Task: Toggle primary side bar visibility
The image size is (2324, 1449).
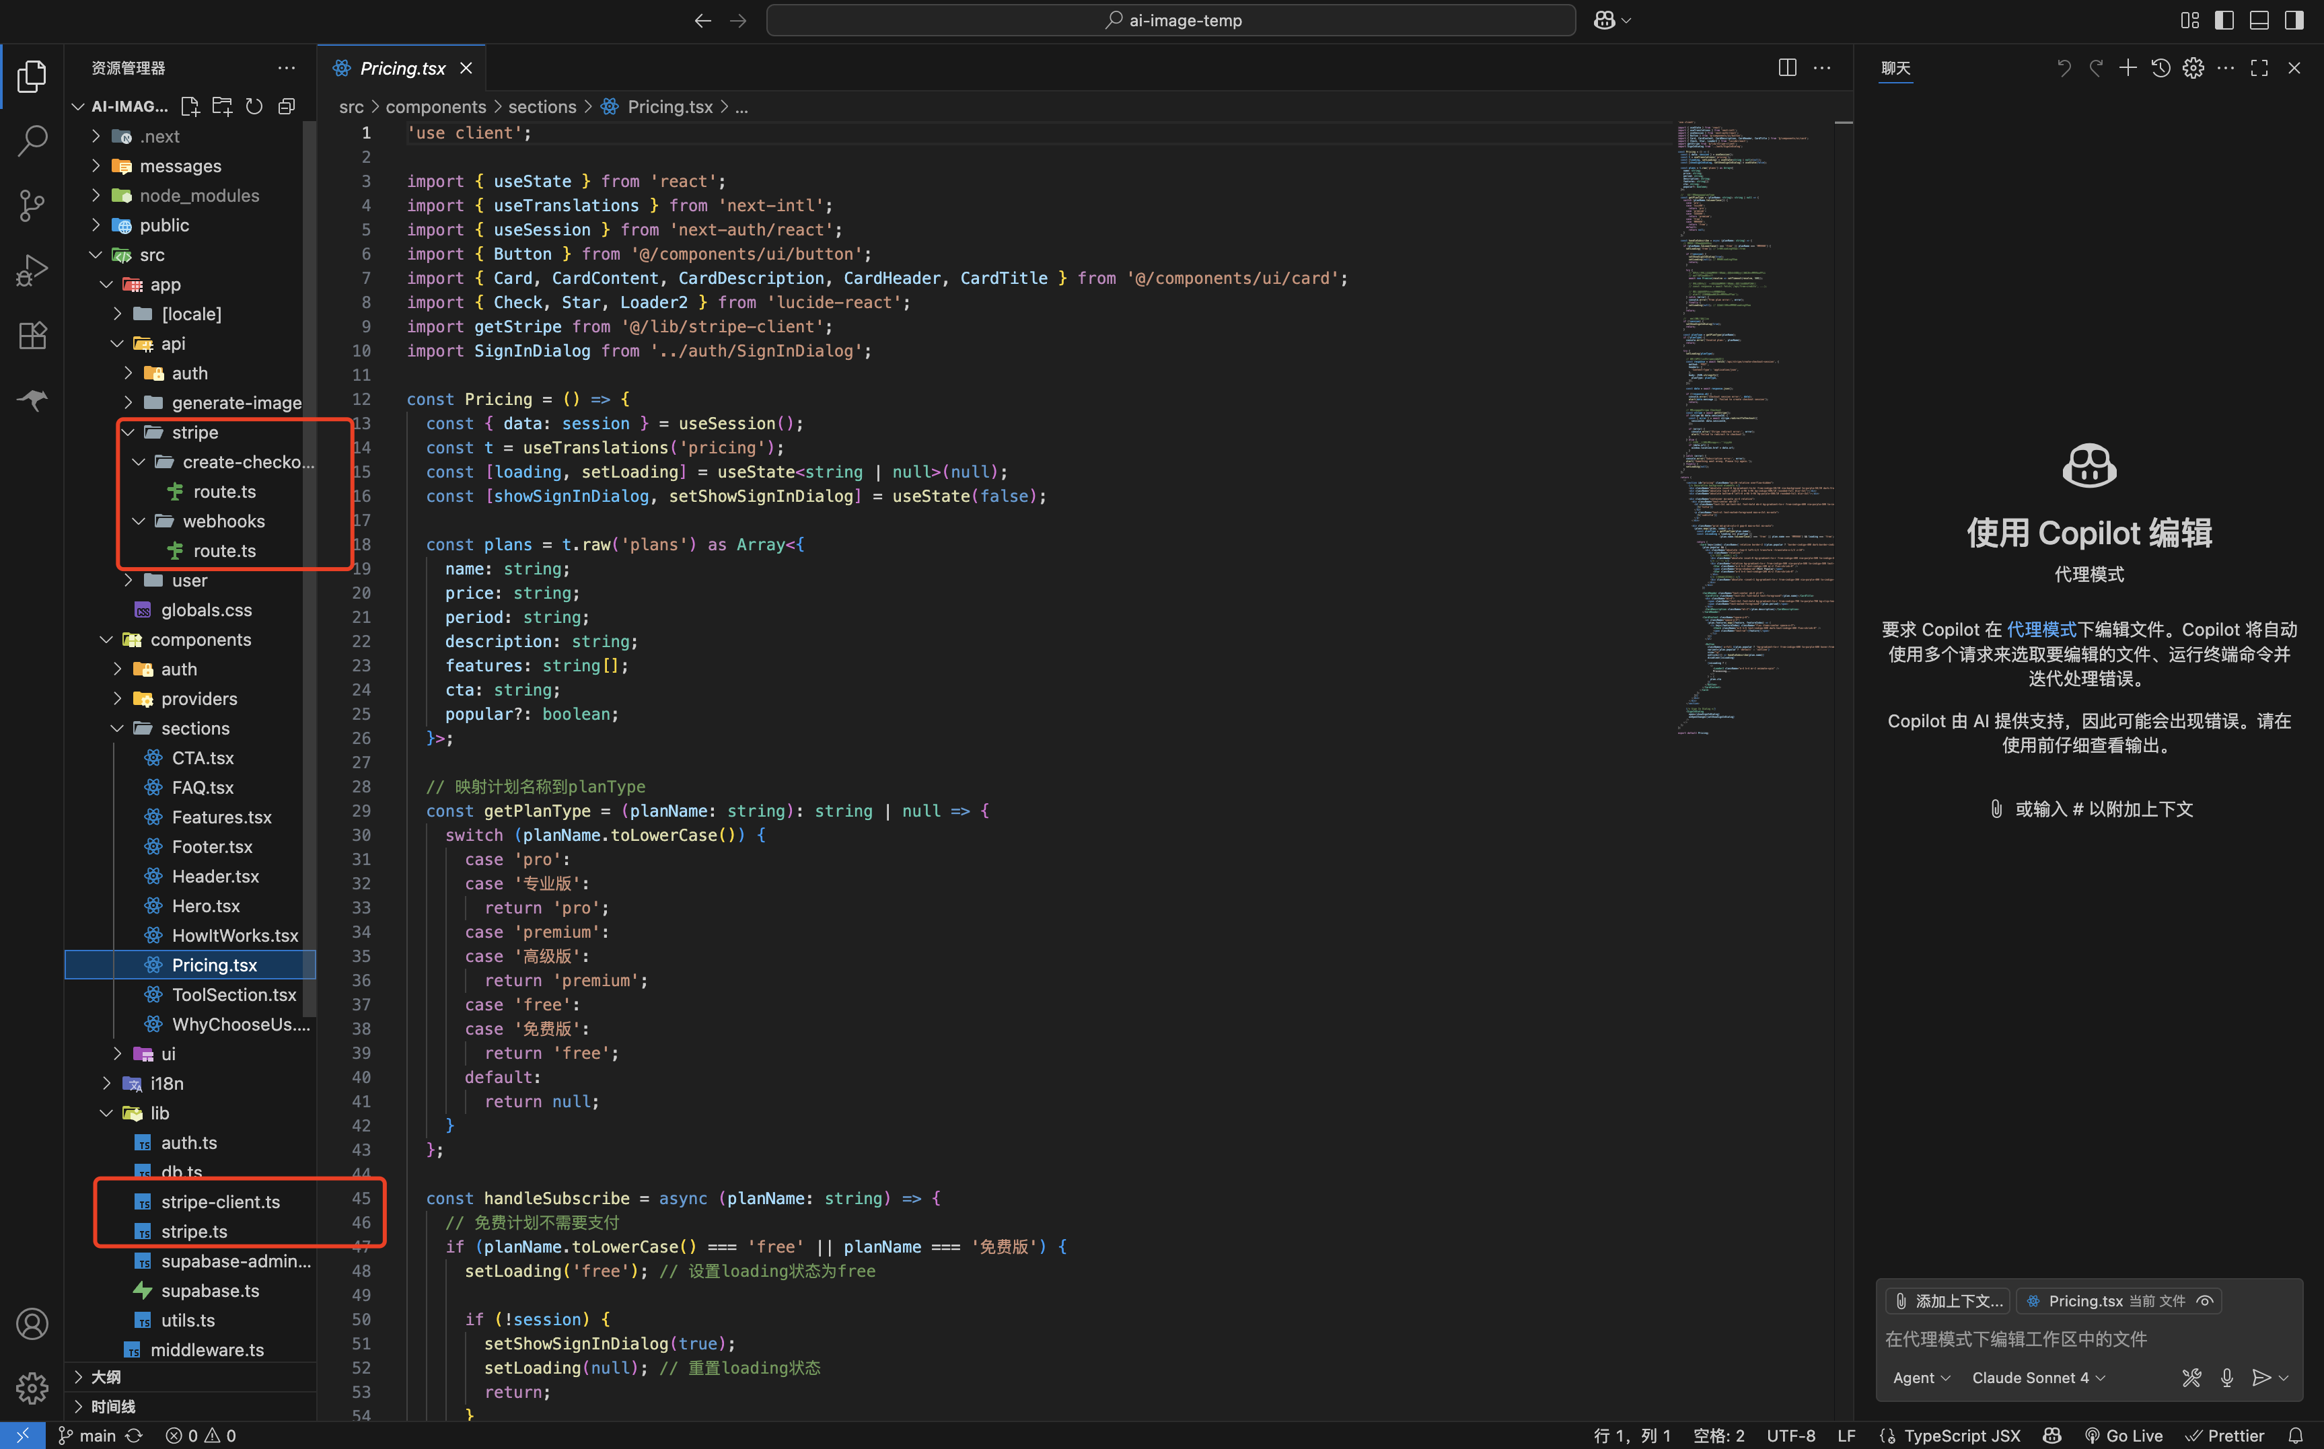Action: tap(2224, 20)
